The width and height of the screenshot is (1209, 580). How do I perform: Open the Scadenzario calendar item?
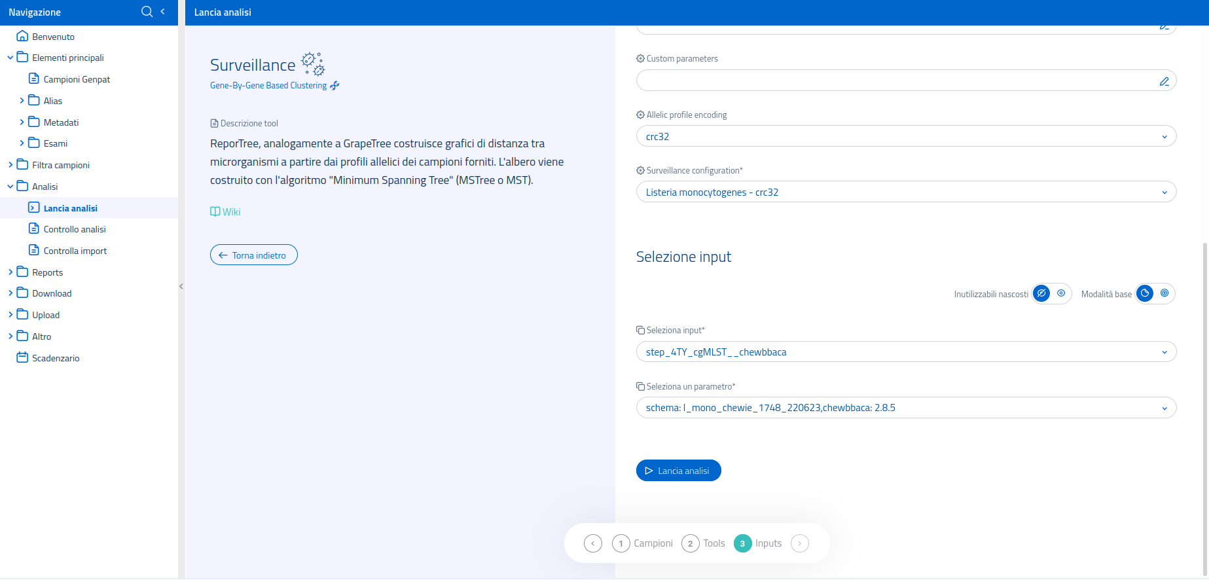tap(55, 358)
